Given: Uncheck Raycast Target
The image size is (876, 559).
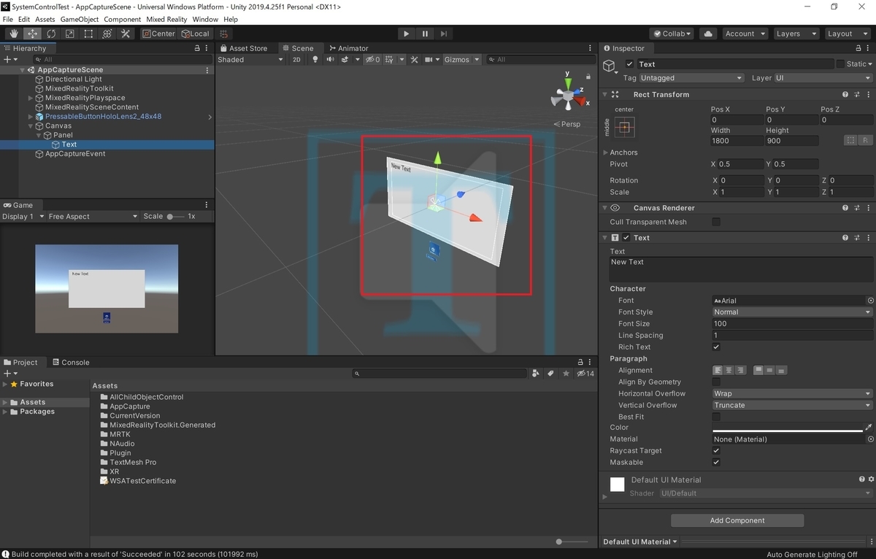Looking at the screenshot, I should 716,451.
